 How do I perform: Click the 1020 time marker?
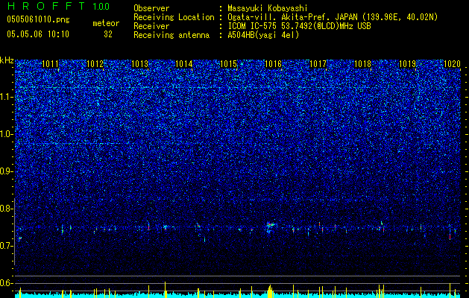(x=452, y=64)
